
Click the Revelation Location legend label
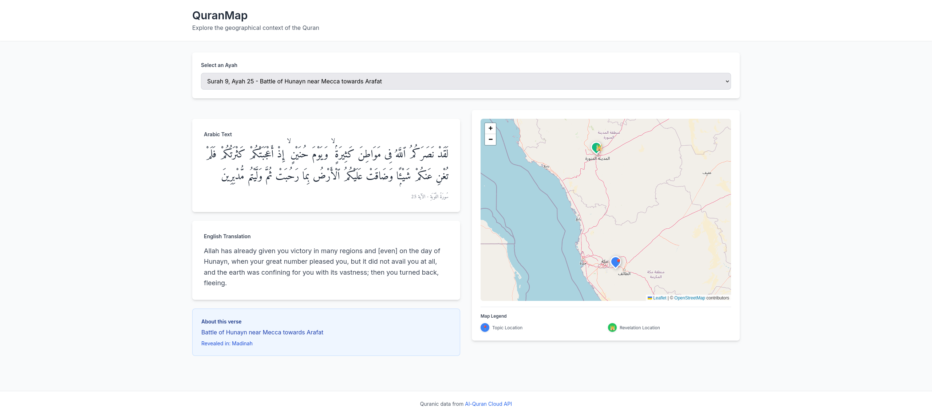coord(639,327)
